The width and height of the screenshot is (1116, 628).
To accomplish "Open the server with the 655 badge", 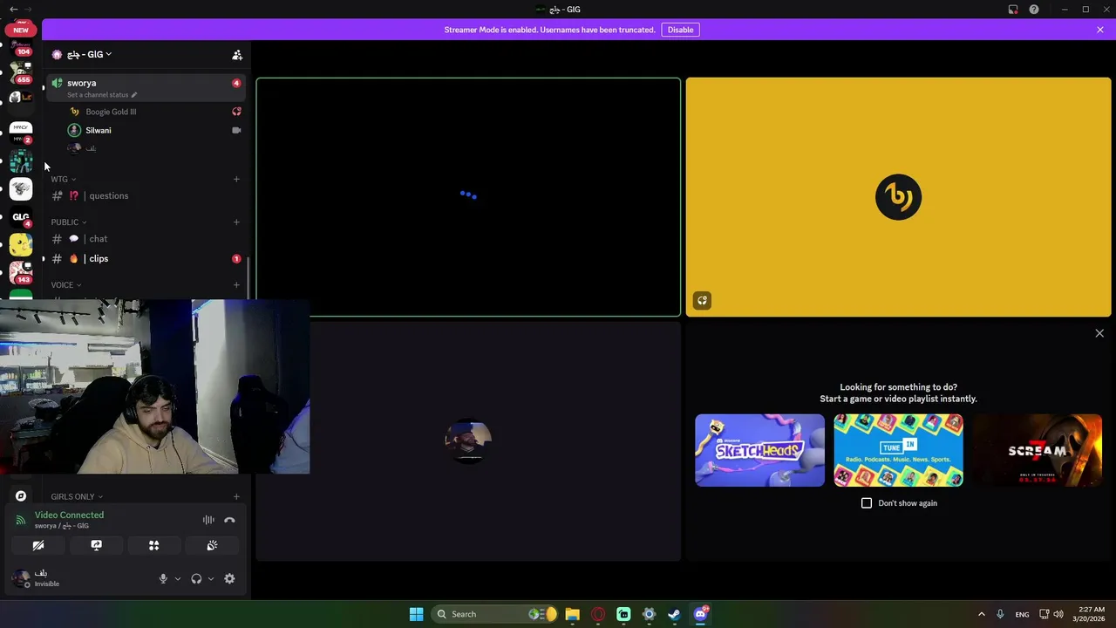I will pyautogui.click(x=21, y=72).
